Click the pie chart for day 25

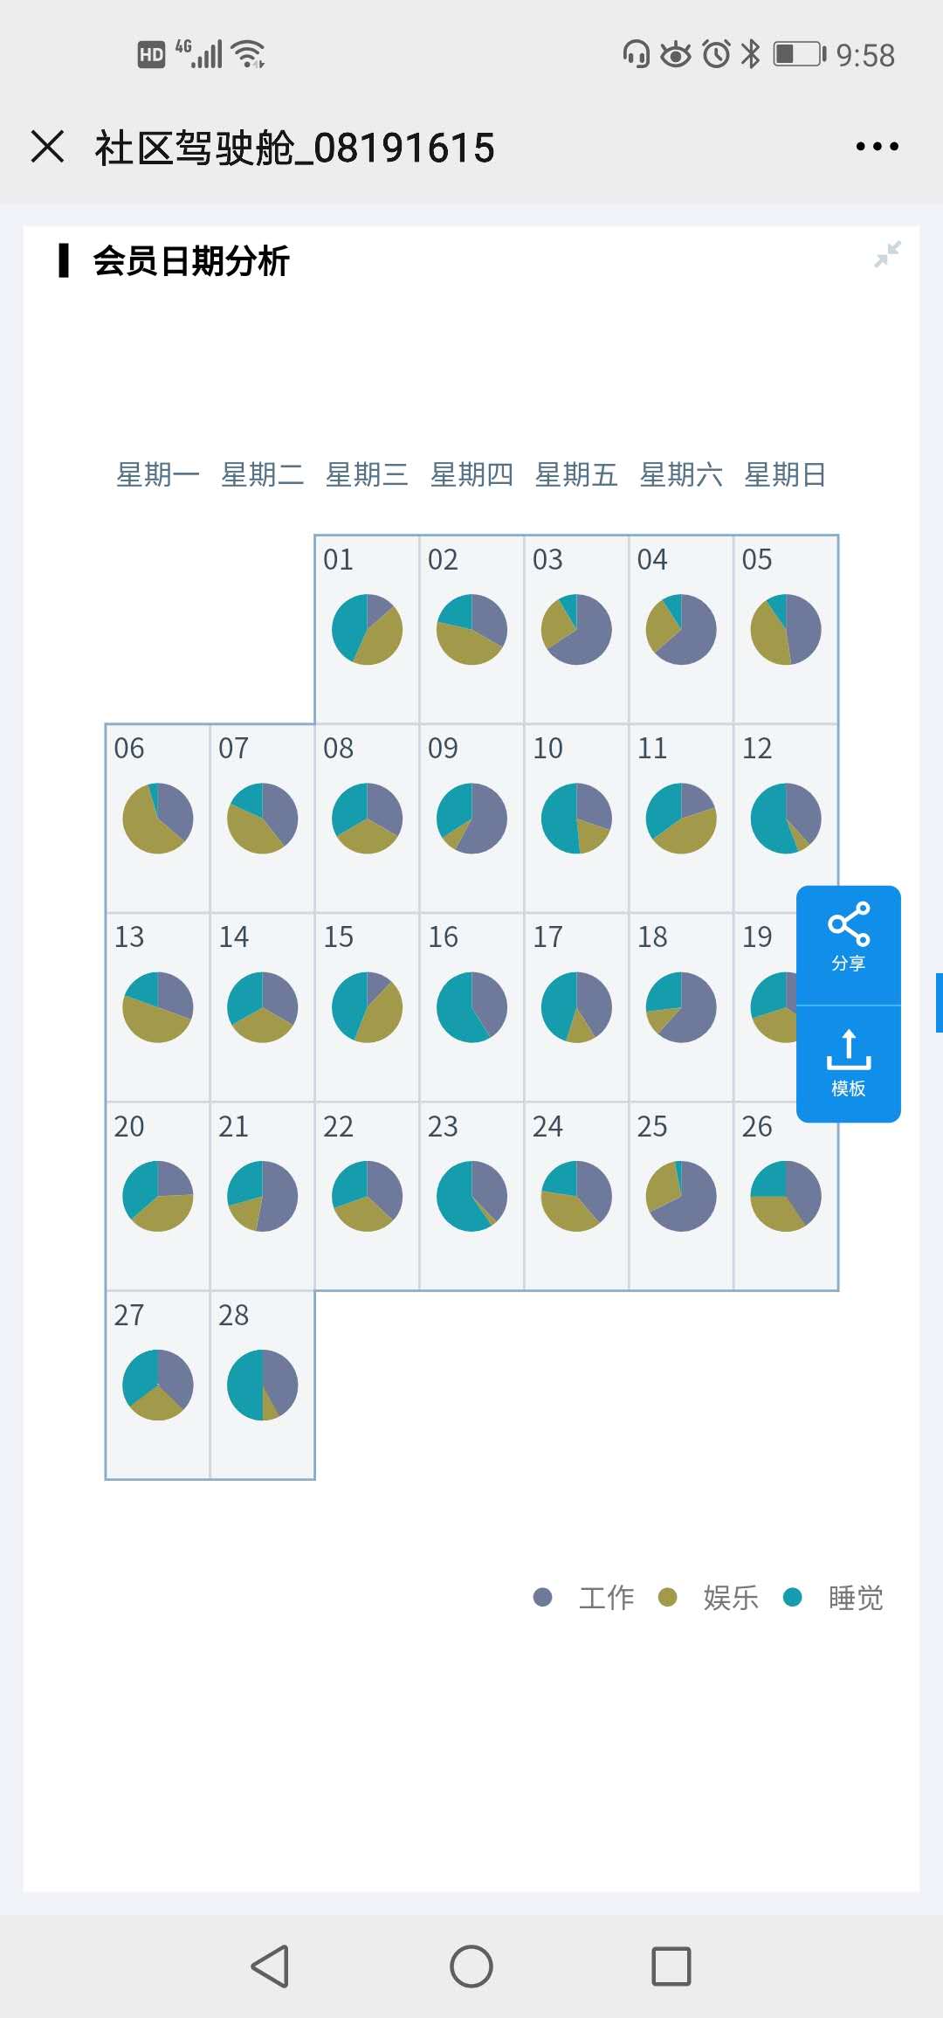681,1196
